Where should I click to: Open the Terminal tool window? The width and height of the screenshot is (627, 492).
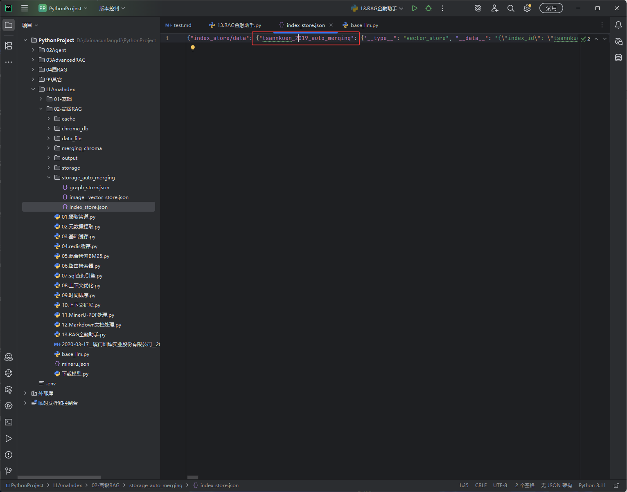click(9, 422)
